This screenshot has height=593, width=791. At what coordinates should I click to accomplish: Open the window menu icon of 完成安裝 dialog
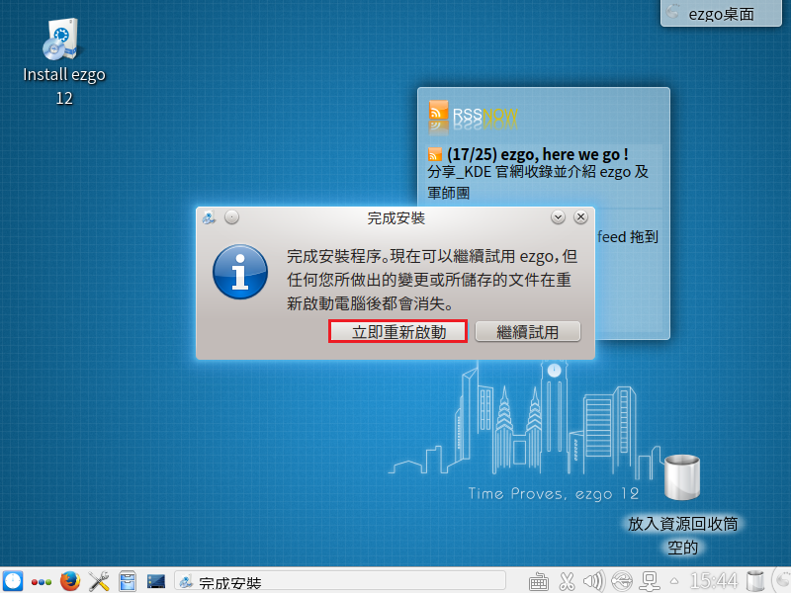click(209, 217)
